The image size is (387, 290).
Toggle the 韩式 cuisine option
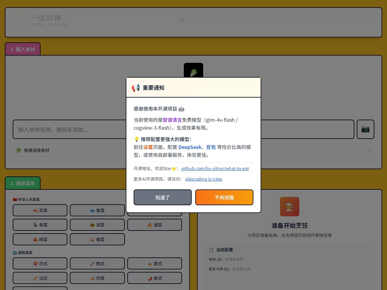point(97,263)
